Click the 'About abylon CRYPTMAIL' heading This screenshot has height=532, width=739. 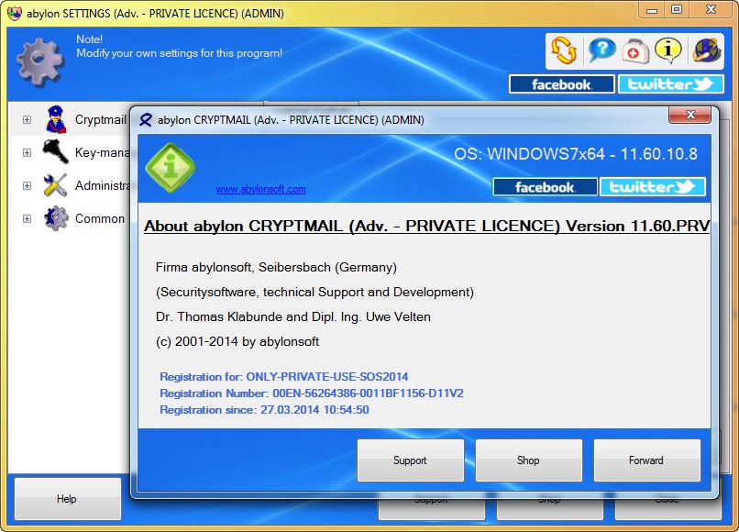pos(426,227)
